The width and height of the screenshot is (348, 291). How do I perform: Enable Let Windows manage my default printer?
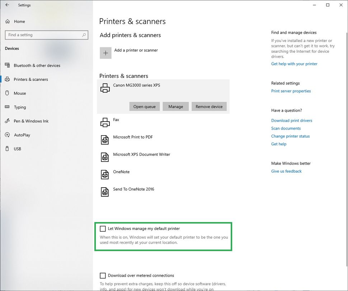(x=103, y=229)
